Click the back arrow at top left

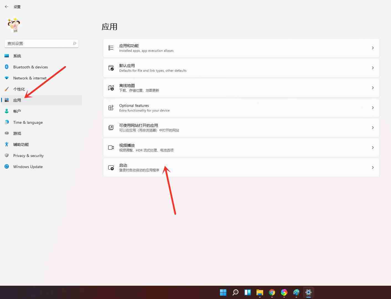pos(6,7)
